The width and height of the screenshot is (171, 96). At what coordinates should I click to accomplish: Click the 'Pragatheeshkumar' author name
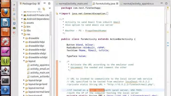(x=96, y=31)
